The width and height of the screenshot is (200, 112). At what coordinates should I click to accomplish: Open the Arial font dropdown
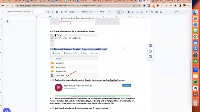point(105,12)
